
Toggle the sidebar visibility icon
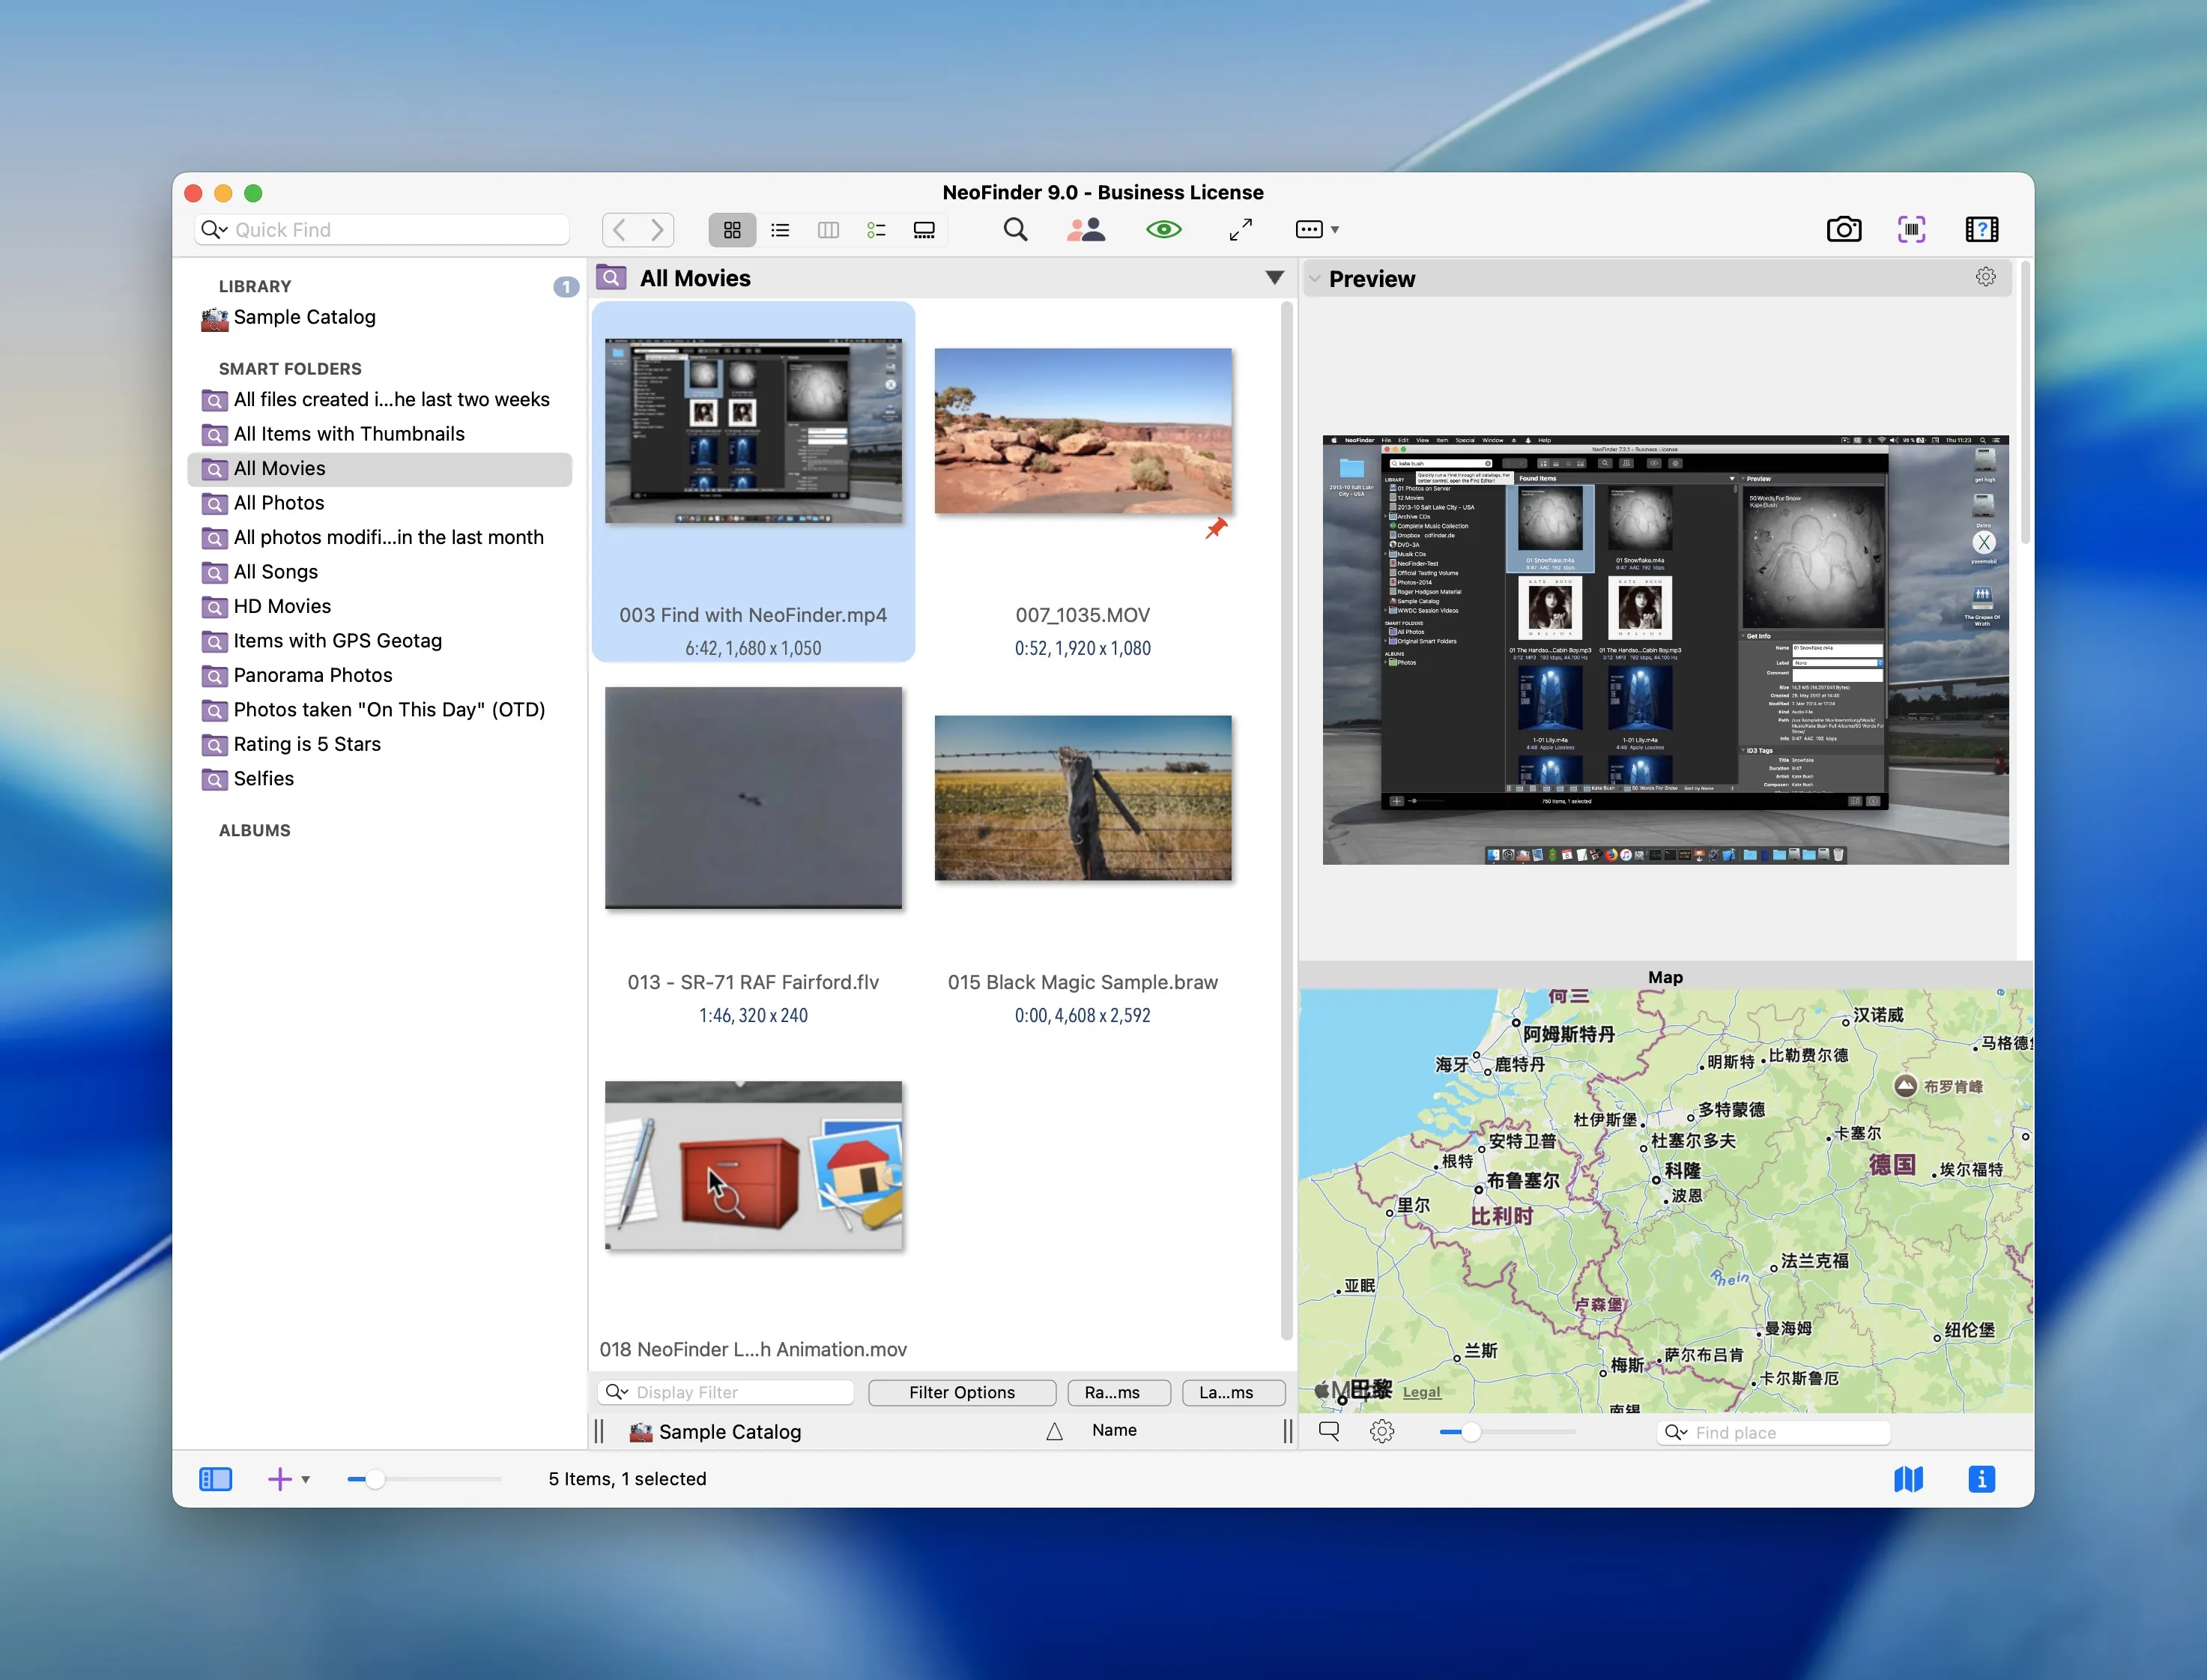coord(215,1479)
